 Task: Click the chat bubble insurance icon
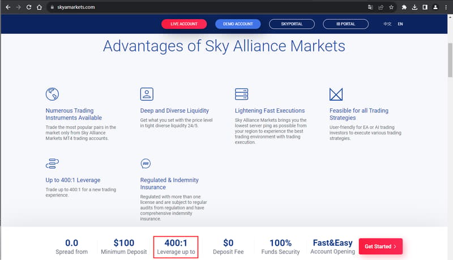coord(146,164)
